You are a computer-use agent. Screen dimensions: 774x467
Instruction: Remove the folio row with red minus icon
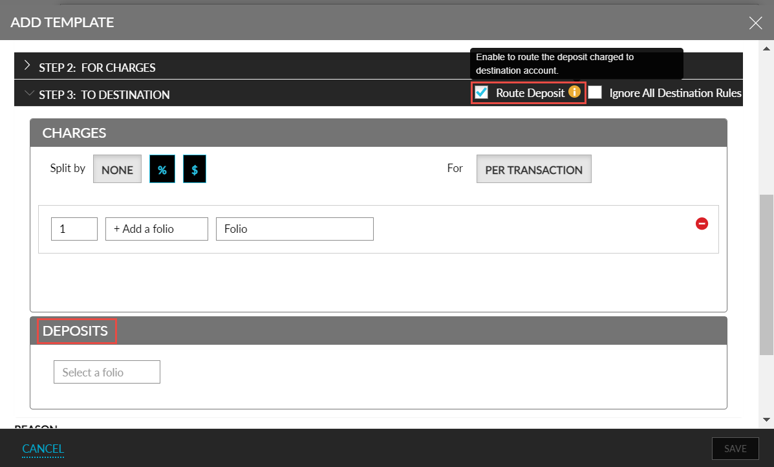[702, 224]
